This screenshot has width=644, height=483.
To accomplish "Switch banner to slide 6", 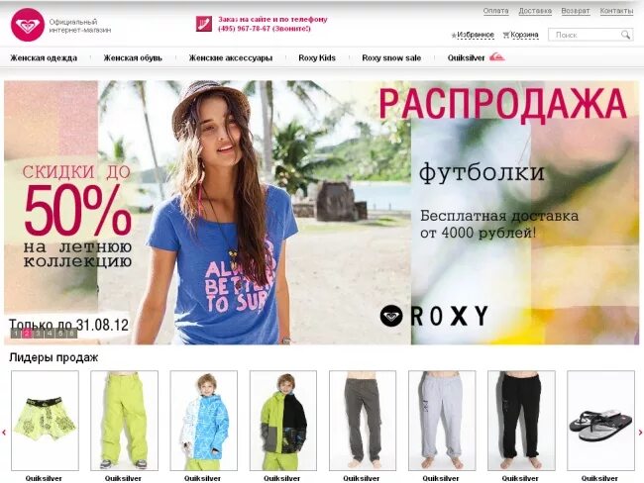I will (71, 334).
